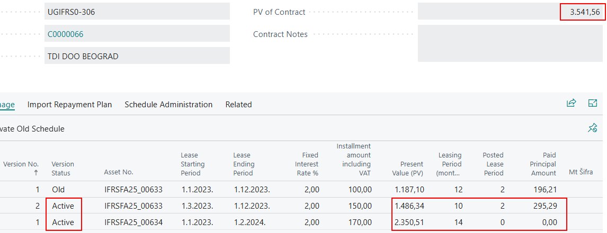The image size is (607, 233).
Task: Click asset IFRSFA25_00633 in the Old row
Action: coord(133,189)
